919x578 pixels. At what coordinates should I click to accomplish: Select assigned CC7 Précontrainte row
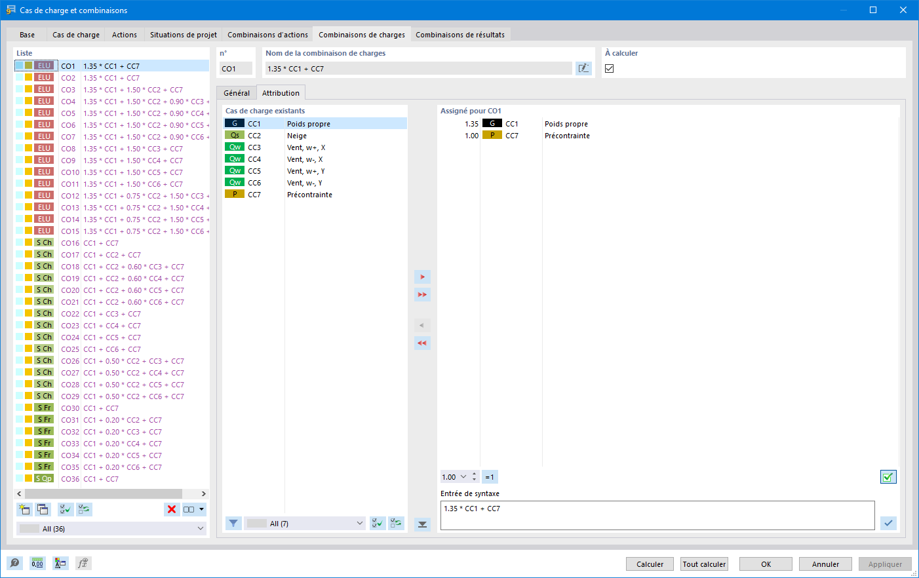(668, 136)
